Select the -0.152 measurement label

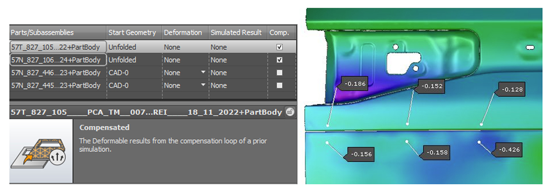click(x=432, y=86)
